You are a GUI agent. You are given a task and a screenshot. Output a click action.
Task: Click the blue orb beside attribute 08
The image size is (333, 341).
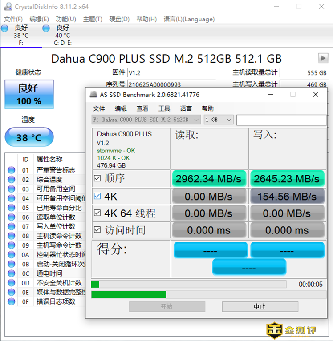(11, 236)
